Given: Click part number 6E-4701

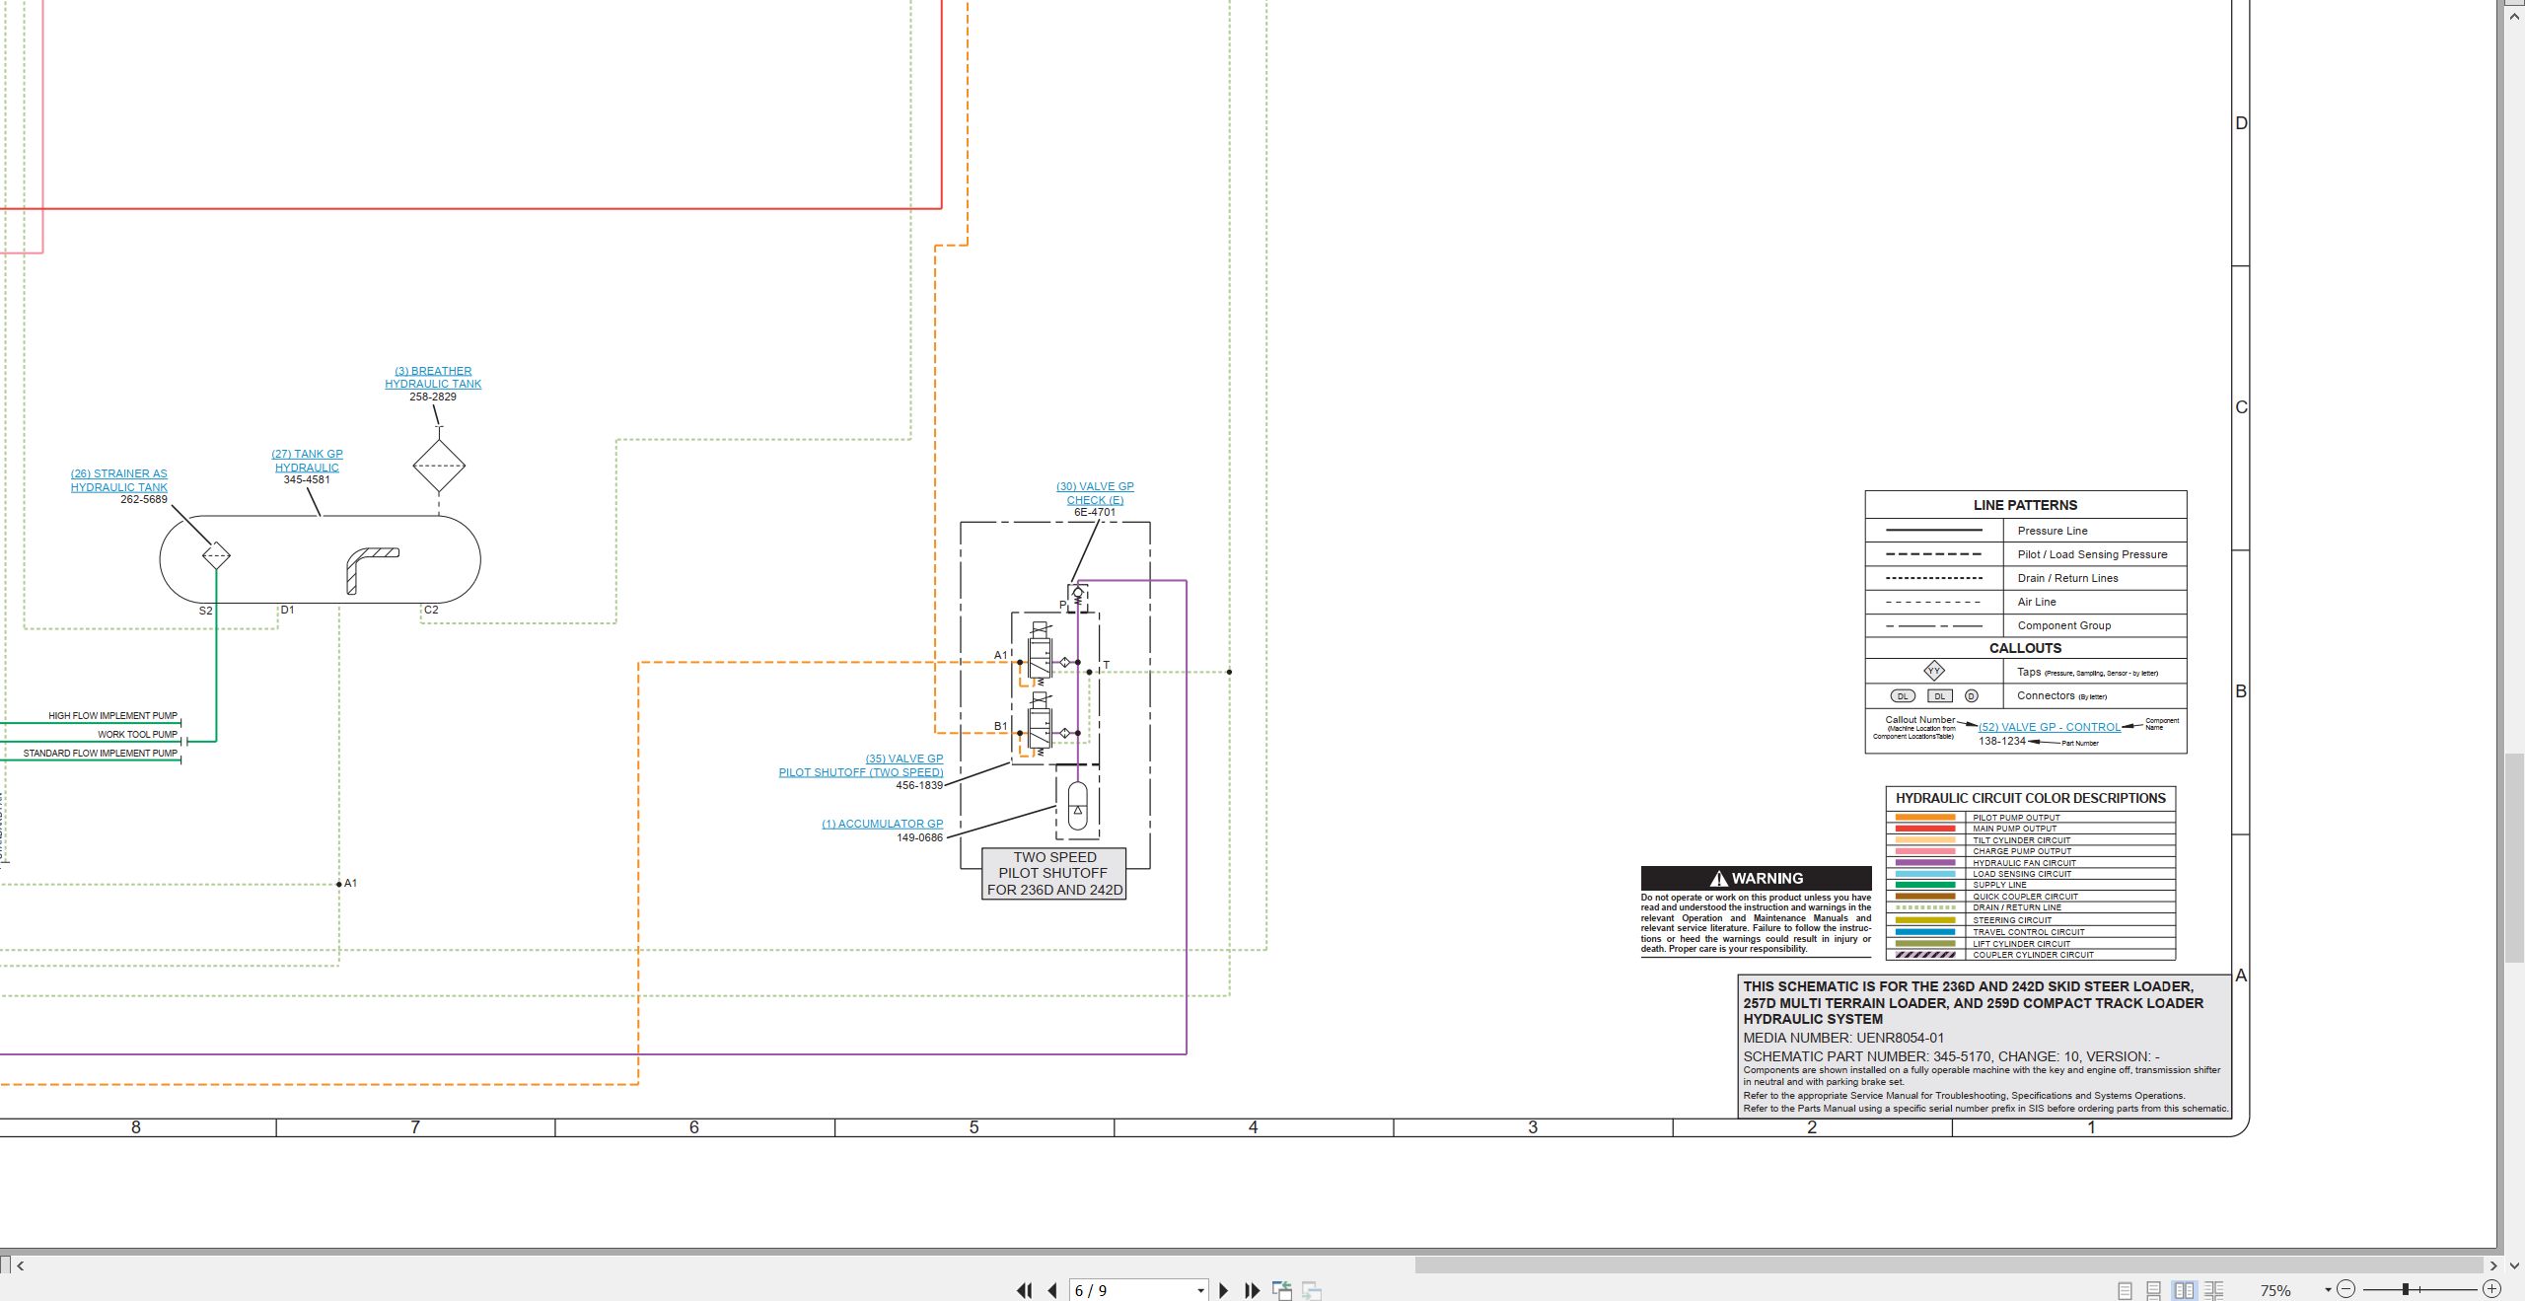Looking at the screenshot, I should coord(1095,512).
